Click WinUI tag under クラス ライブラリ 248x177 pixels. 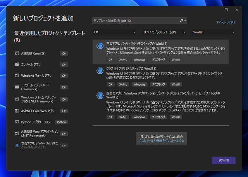click(176, 84)
